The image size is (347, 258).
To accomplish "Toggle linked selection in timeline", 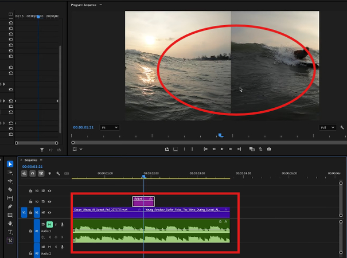I will click(x=41, y=174).
